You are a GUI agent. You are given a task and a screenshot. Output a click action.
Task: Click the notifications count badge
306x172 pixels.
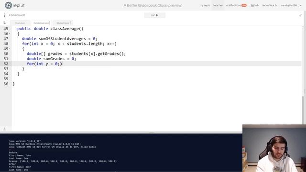click(244, 5)
